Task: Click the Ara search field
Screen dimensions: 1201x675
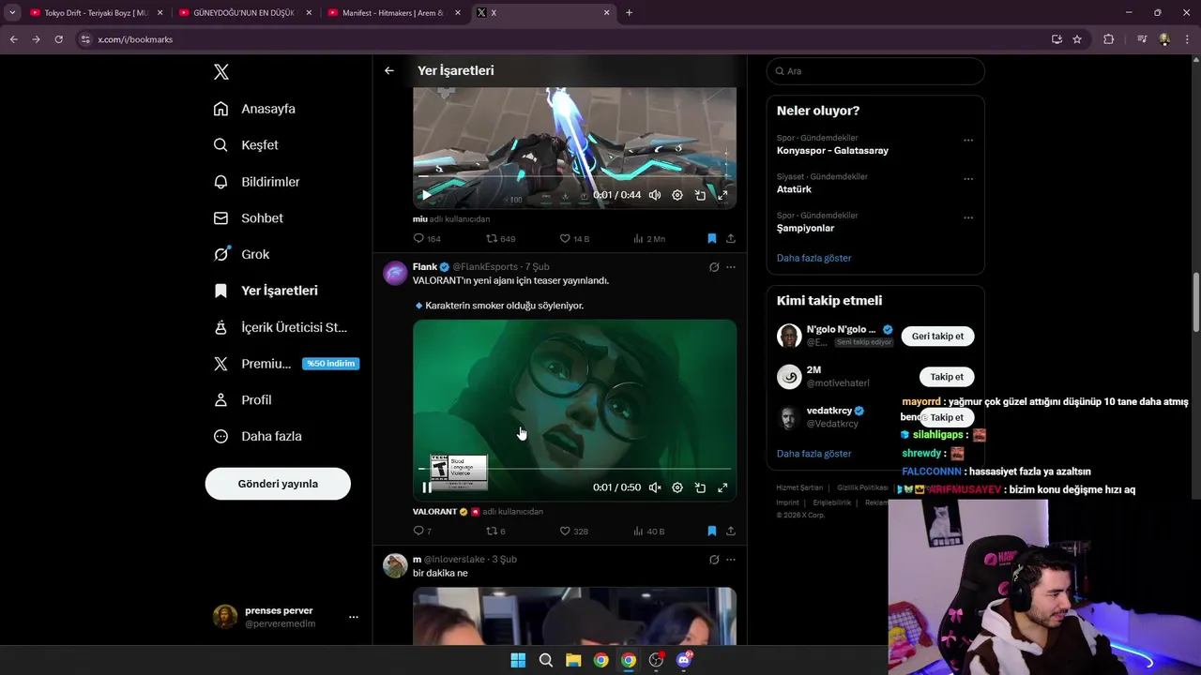Action: [875, 71]
